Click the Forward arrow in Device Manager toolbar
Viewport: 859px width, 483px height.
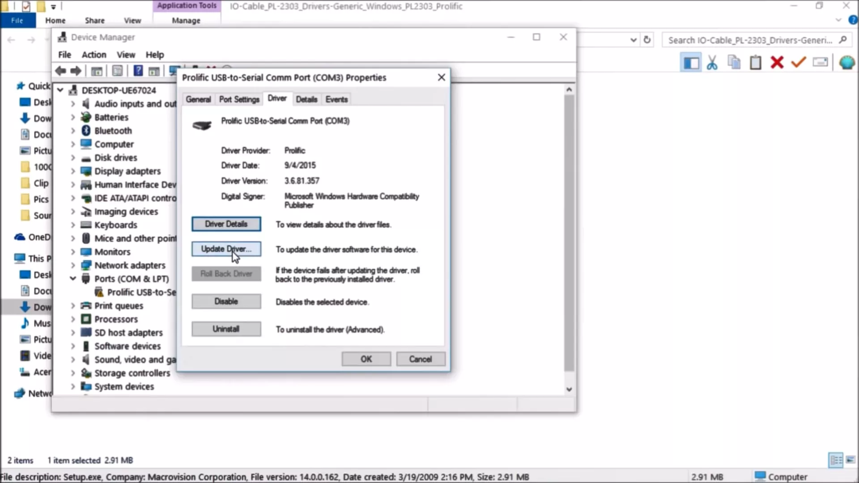(x=76, y=71)
